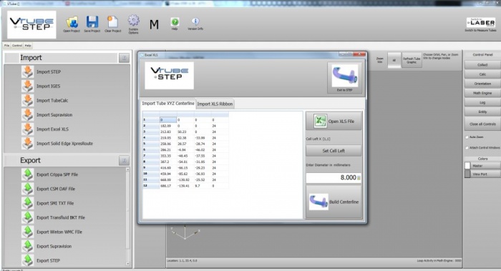Click the Import Solid Edge XpresRoute icon
This screenshot has width=501, height=271.
[x=28, y=143]
